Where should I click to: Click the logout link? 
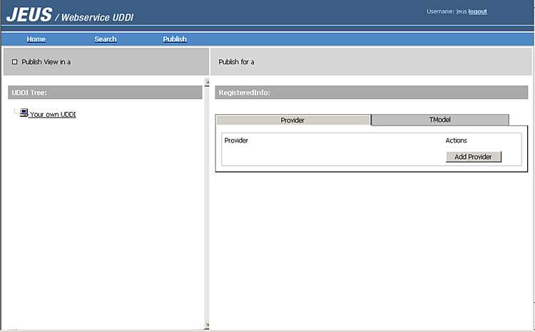pos(478,11)
